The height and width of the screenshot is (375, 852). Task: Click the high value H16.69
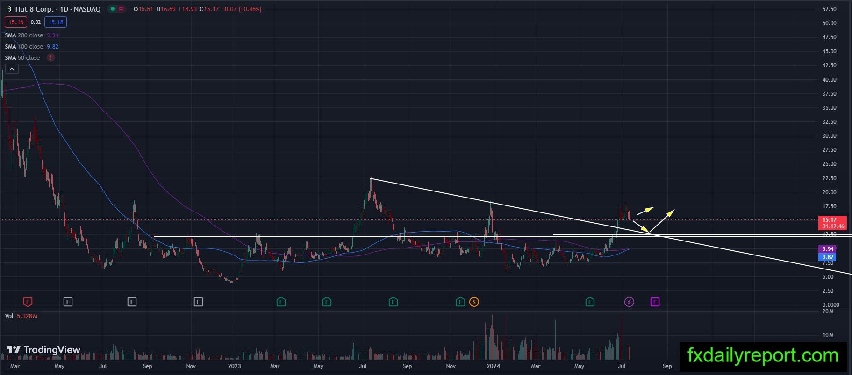(x=166, y=9)
